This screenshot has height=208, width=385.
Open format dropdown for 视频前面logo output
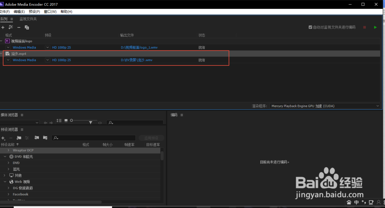pos(8,47)
